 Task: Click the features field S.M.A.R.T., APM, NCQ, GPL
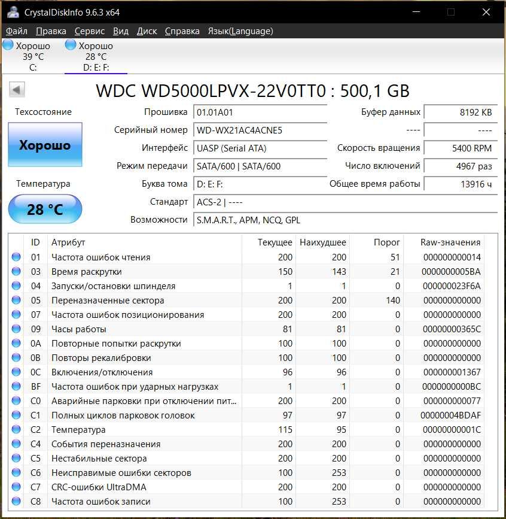point(345,220)
